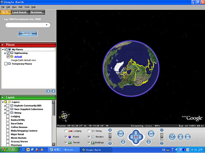The width and height of the screenshot is (205, 153).
Task: Click the zoom in plus button
Action: (x=110, y=130)
